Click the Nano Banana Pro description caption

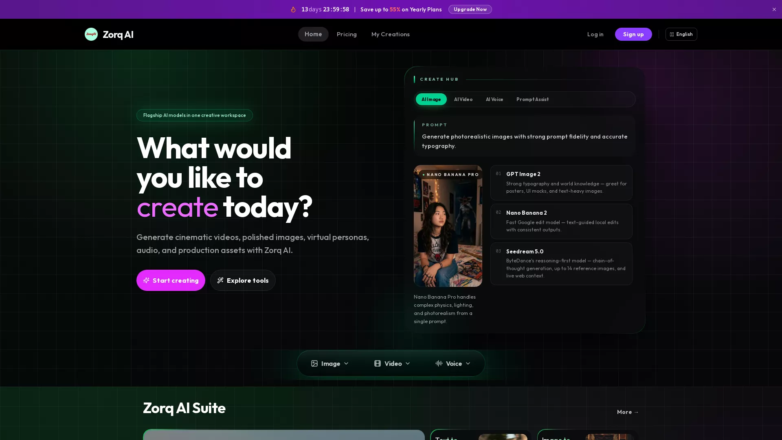pyautogui.click(x=445, y=309)
